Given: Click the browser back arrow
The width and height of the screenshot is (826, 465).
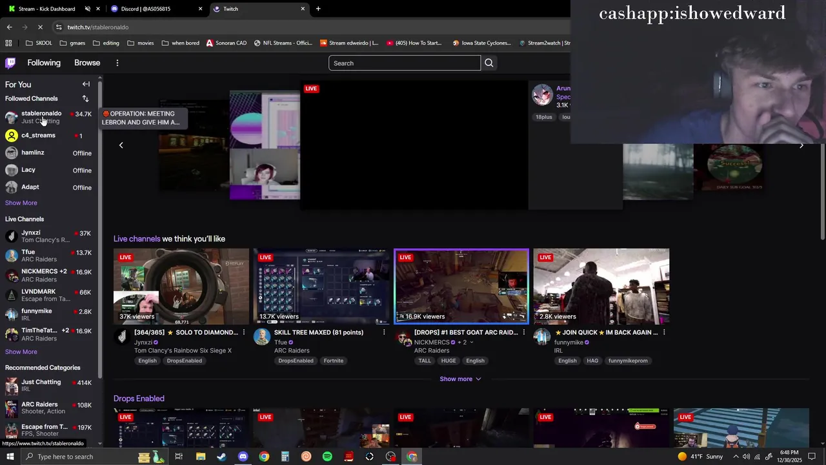Looking at the screenshot, I should coord(9,27).
